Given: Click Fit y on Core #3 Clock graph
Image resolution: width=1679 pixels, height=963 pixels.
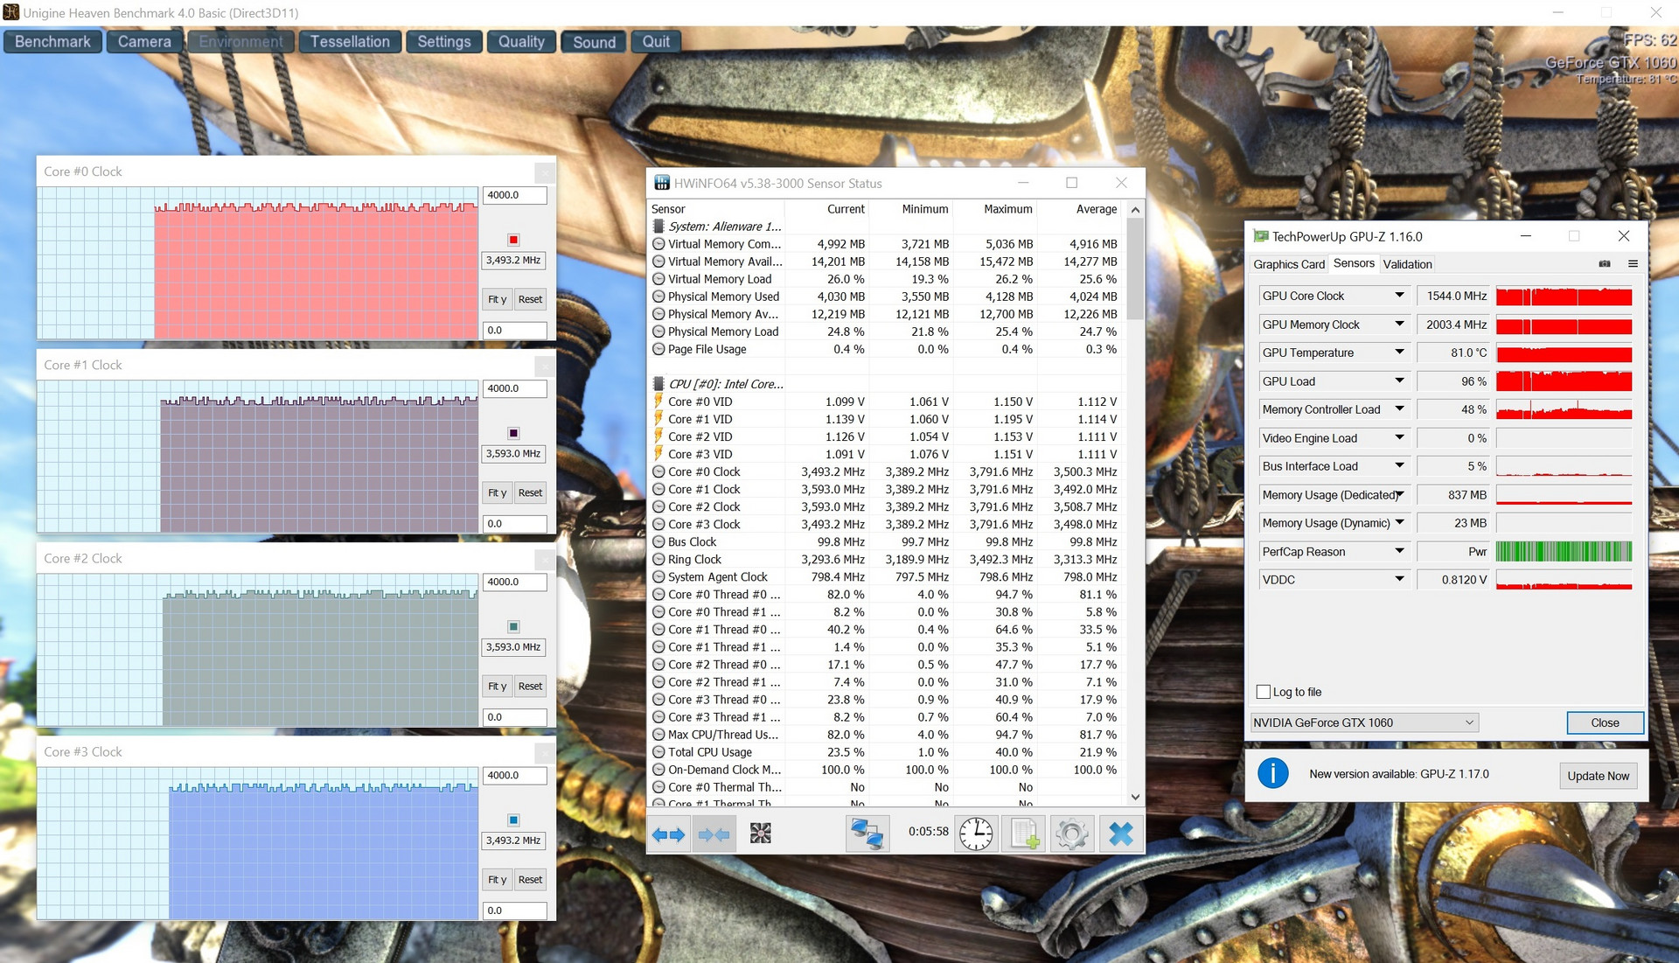Looking at the screenshot, I should coord(497,880).
